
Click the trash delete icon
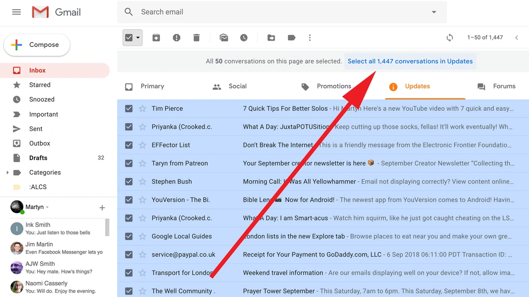click(x=197, y=38)
